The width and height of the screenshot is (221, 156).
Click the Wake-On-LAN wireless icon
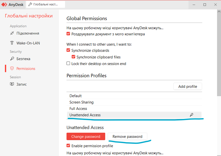[x=12, y=43]
